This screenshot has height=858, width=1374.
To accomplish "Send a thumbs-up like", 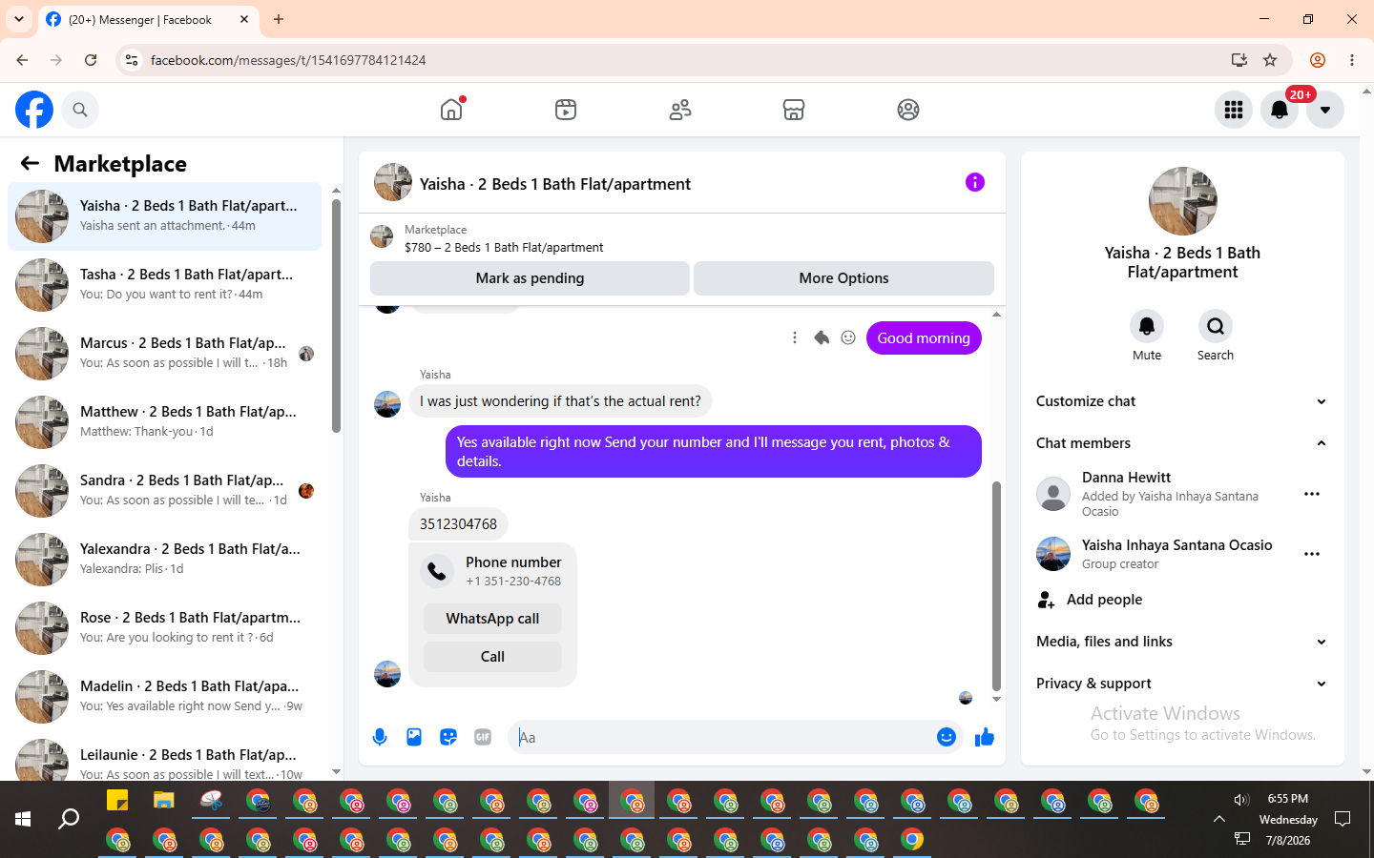I will [x=985, y=737].
